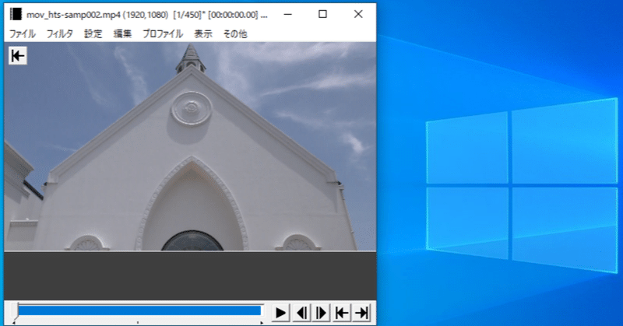Open the その他 menu
Image resolution: width=623 pixels, height=326 pixels.
click(235, 33)
